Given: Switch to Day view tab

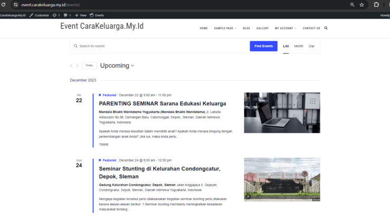Looking at the screenshot, I should [x=311, y=46].
